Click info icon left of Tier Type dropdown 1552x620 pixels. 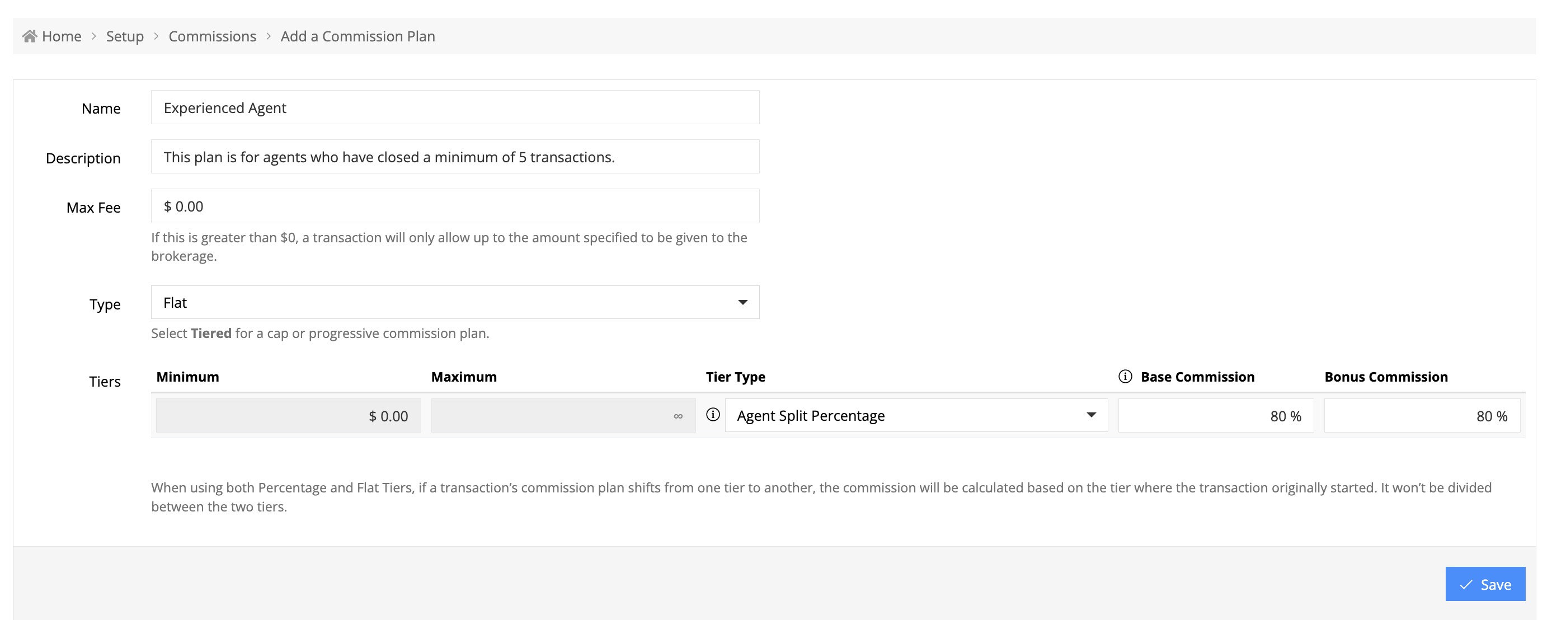click(x=713, y=415)
